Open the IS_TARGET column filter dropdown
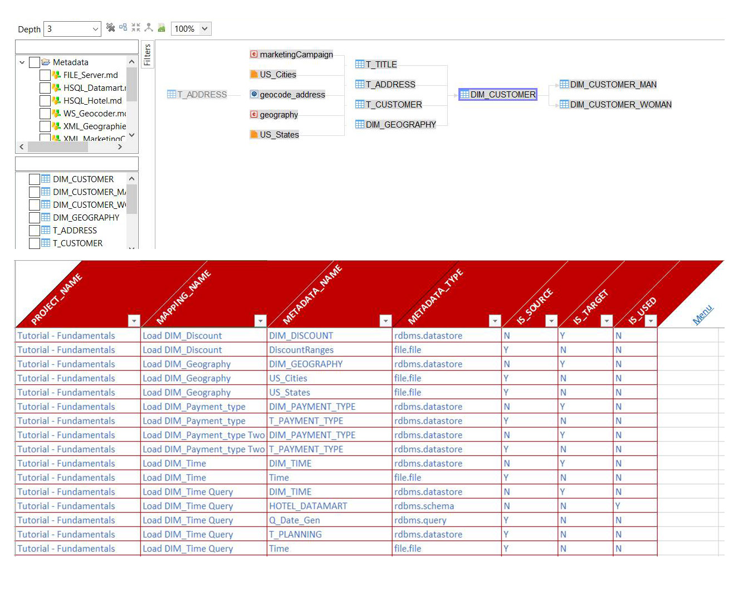738x596 pixels. click(607, 320)
